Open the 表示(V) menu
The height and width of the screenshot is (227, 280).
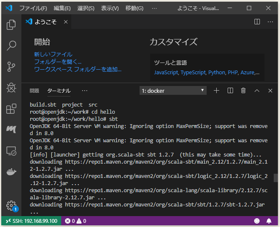pos(110,8)
